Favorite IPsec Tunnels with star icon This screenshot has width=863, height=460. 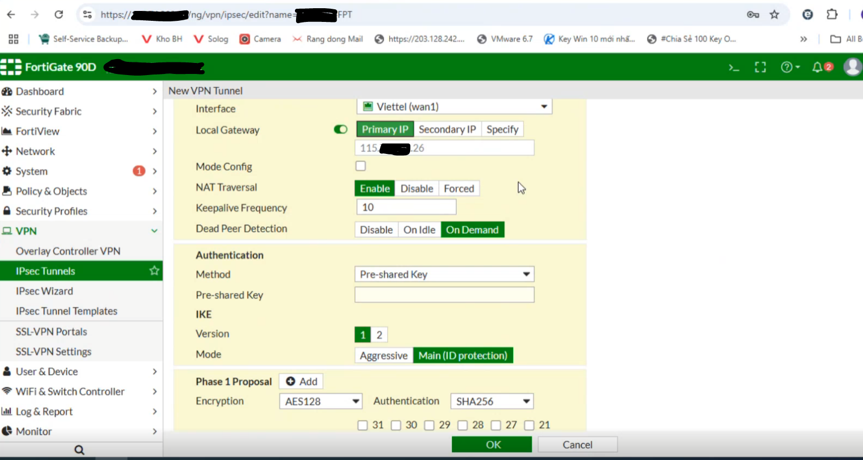[x=154, y=271]
